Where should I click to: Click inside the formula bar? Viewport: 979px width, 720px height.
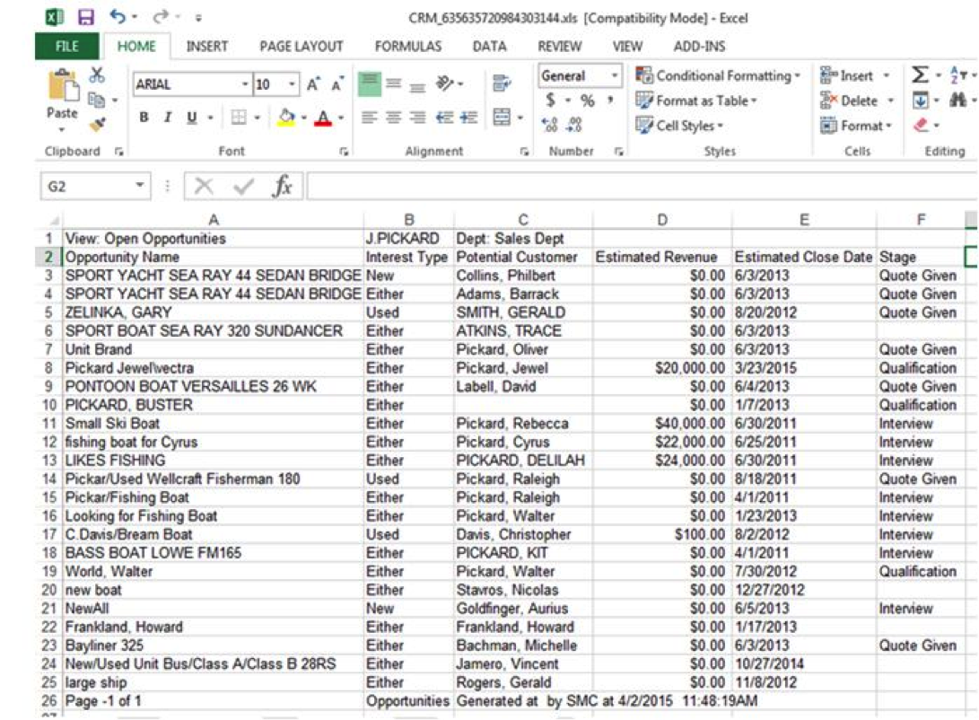click(642, 186)
